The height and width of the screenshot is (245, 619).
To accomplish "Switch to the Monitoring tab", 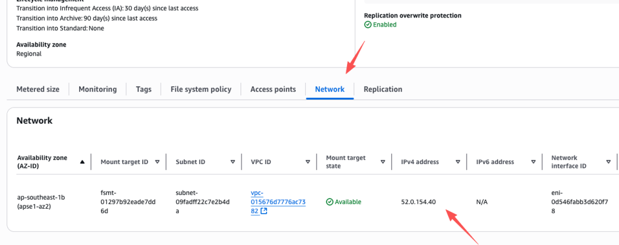I will point(97,89).
